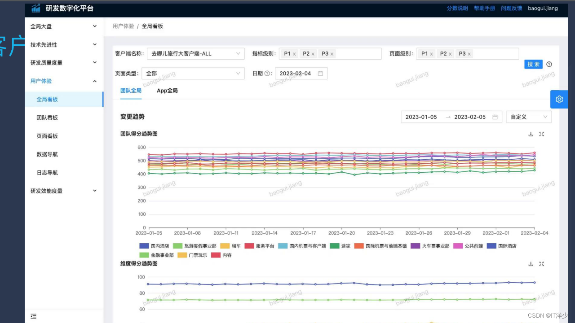Click calendar icon in the date range picker
This screenshot has width=575, height=323.
point(495,117)
